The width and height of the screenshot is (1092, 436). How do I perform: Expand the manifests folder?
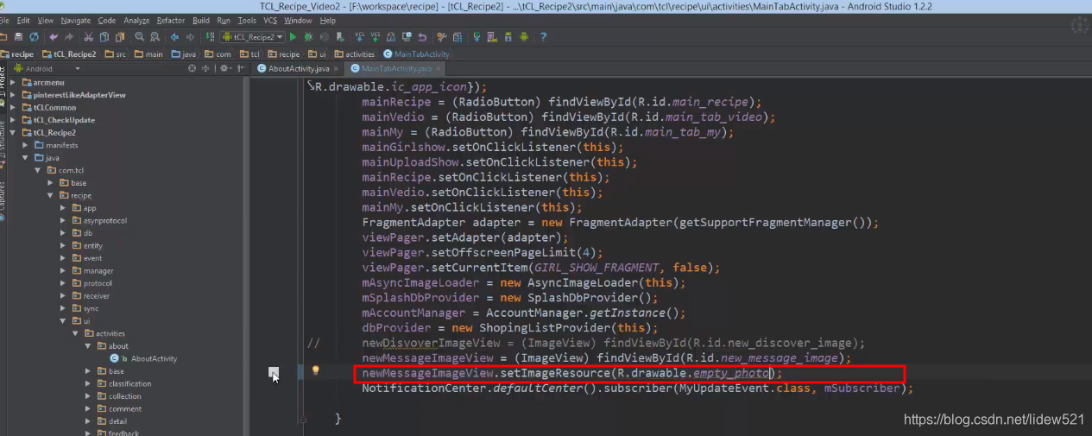tap(25, 145)
